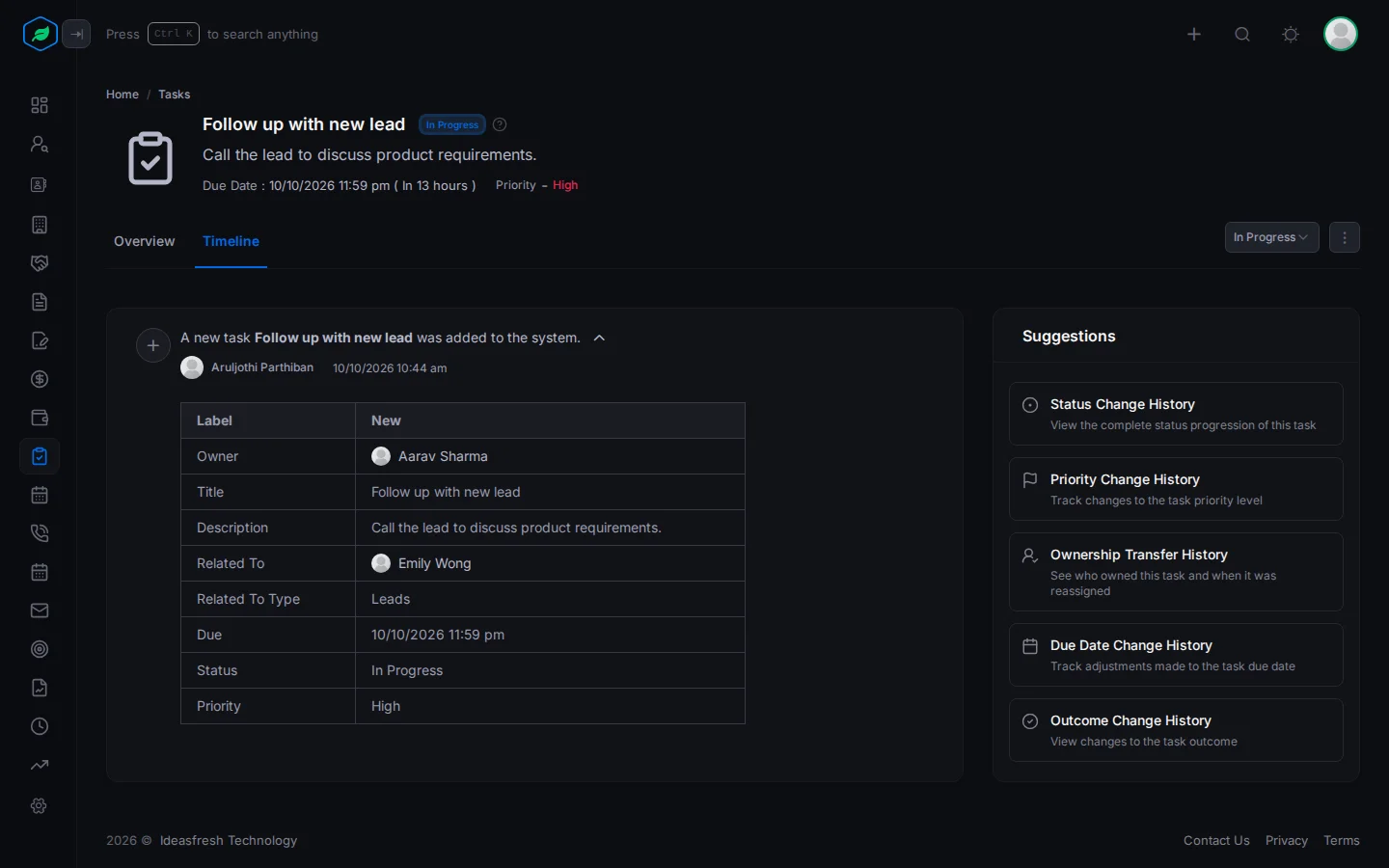
Task: Select the highlighted tasks clipboard sidebar icon
Action: pyautogui.click(x=40, y=456)
